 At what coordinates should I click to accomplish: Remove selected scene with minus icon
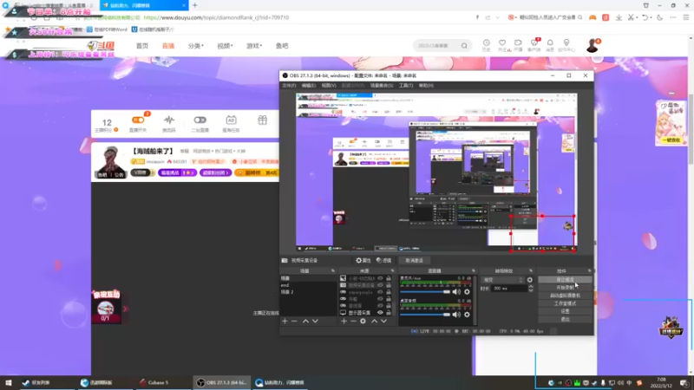(294, 321)
